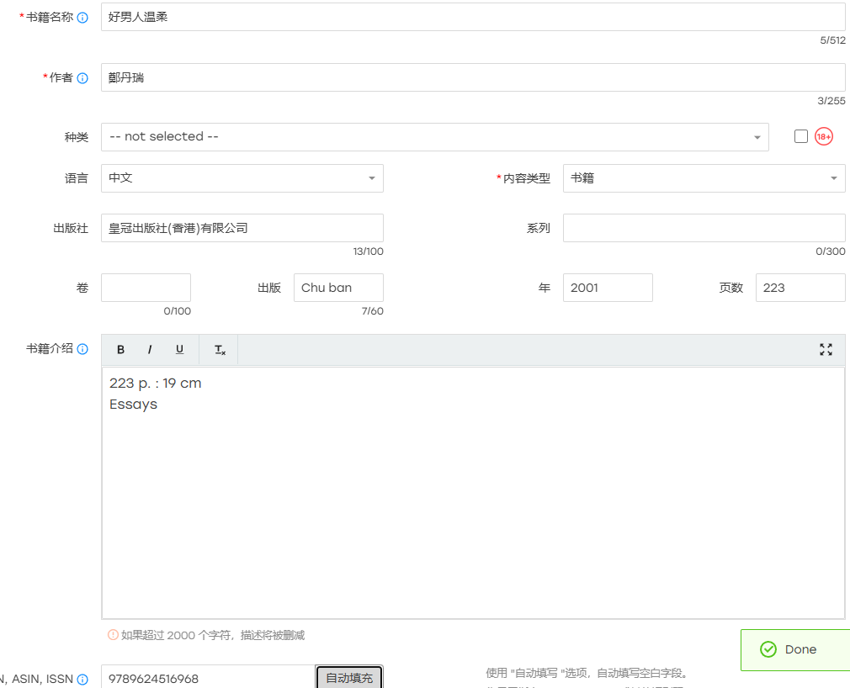Click the info icon next to 作者
The height and width of the screenshot is (688, 850).
(x=82, y=78)
